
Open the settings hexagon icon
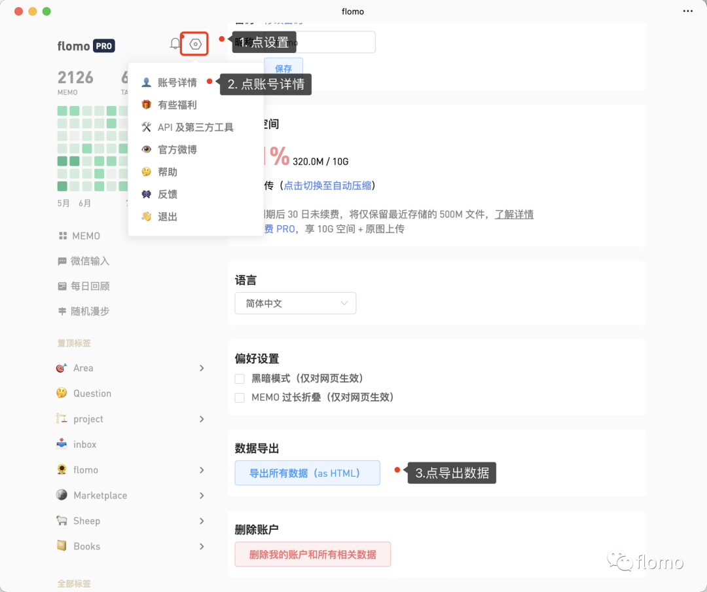[x=195, y=44]
